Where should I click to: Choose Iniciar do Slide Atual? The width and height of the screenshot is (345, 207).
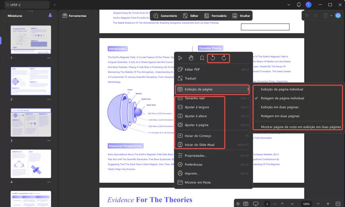click(213, 145)
